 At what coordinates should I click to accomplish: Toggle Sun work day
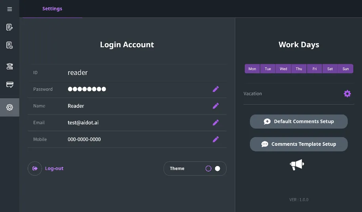point(345,69)
